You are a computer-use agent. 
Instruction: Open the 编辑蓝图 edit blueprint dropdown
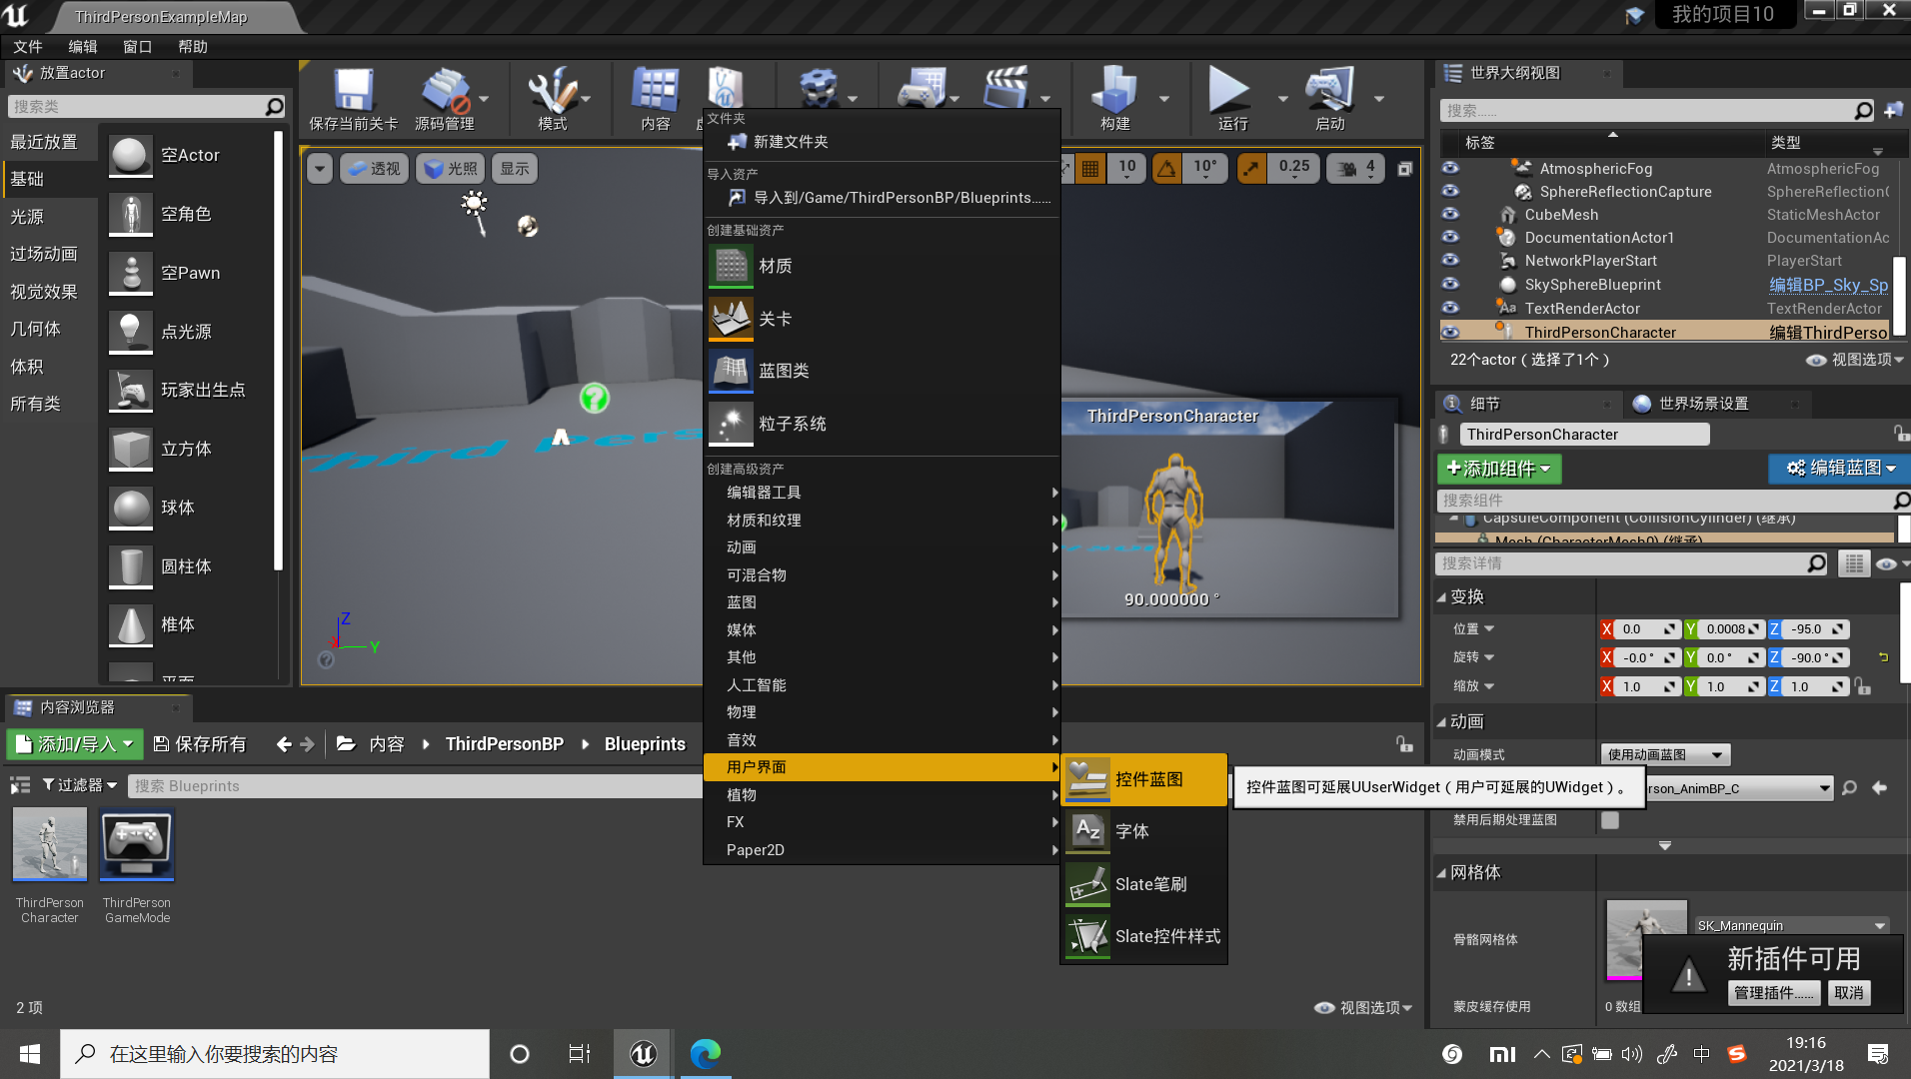(x=1840, y=468)
